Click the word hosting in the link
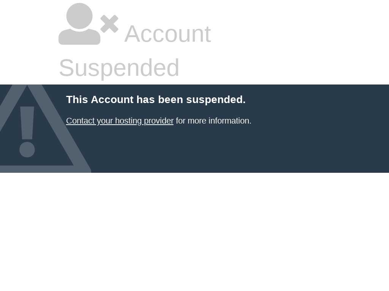389x291 pixels. pos(128,121)
